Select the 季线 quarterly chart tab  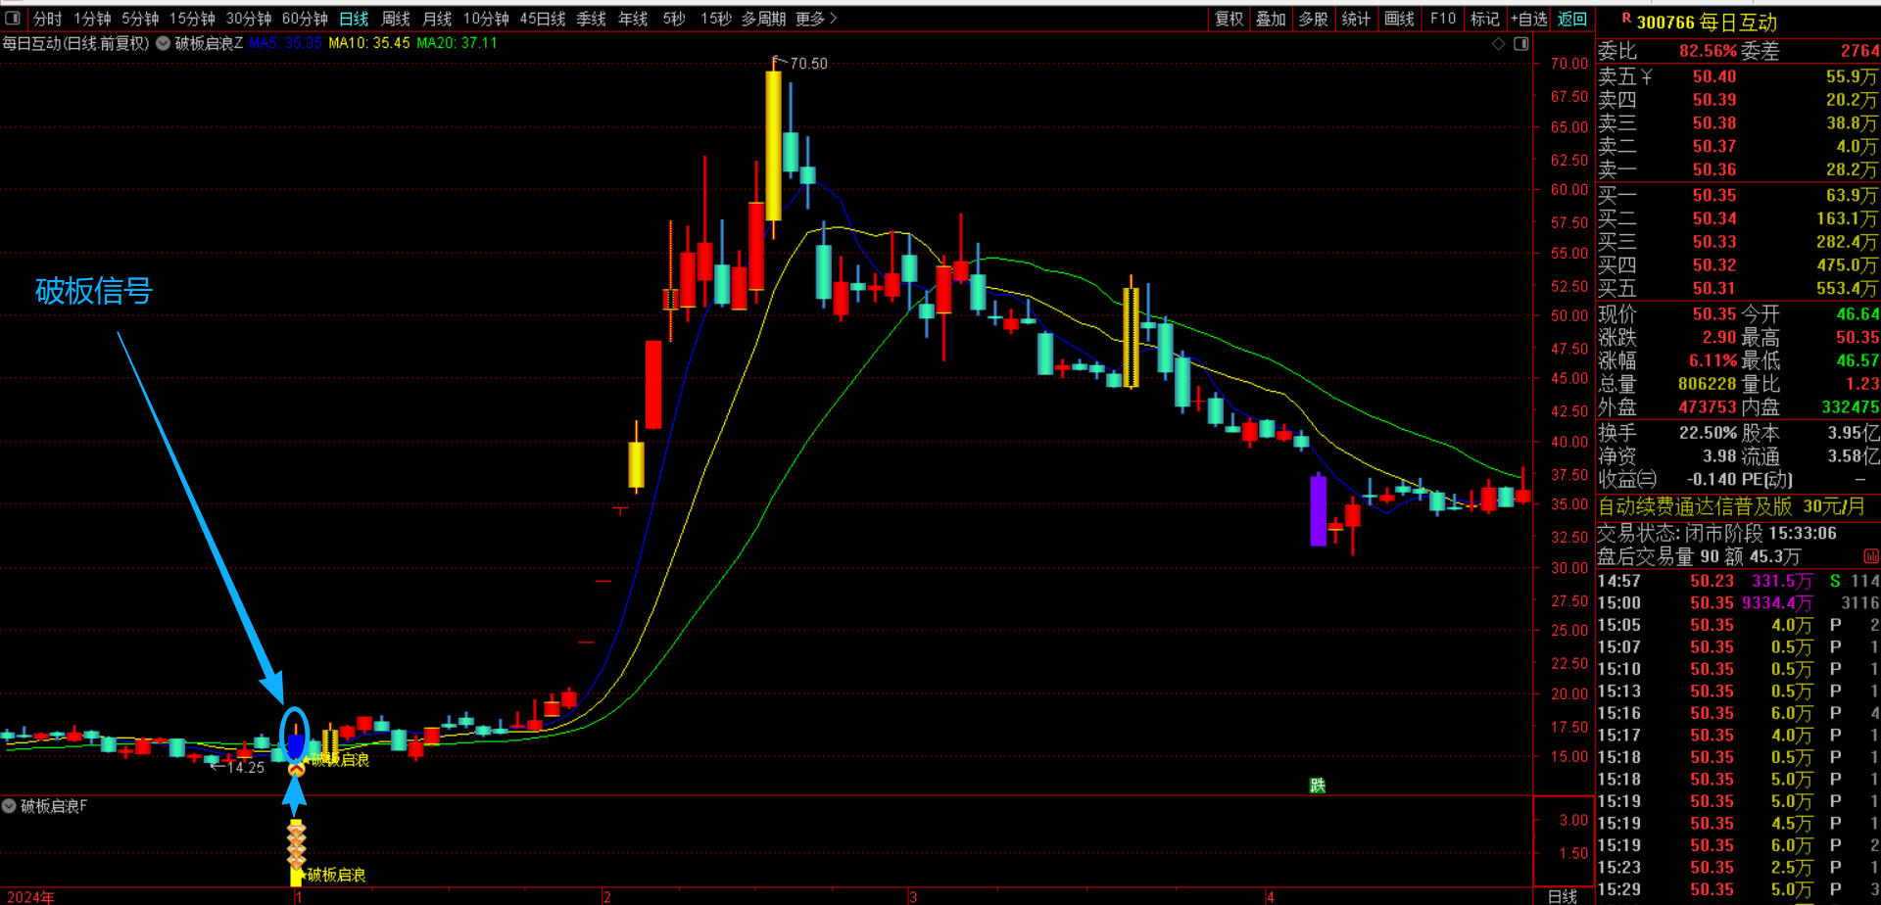[x=591, y=19]
